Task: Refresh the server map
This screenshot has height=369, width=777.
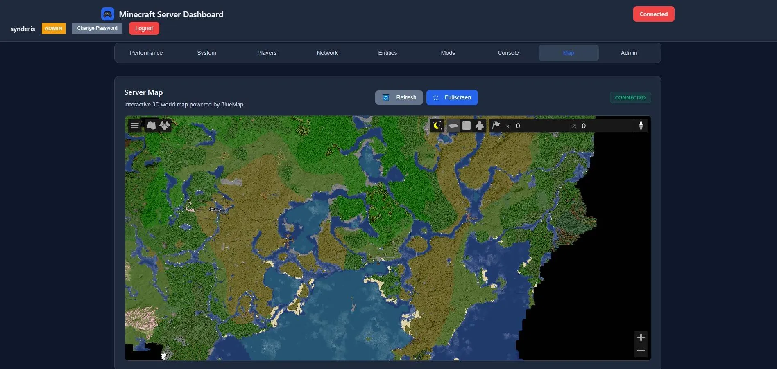Action: click(399, 97)
